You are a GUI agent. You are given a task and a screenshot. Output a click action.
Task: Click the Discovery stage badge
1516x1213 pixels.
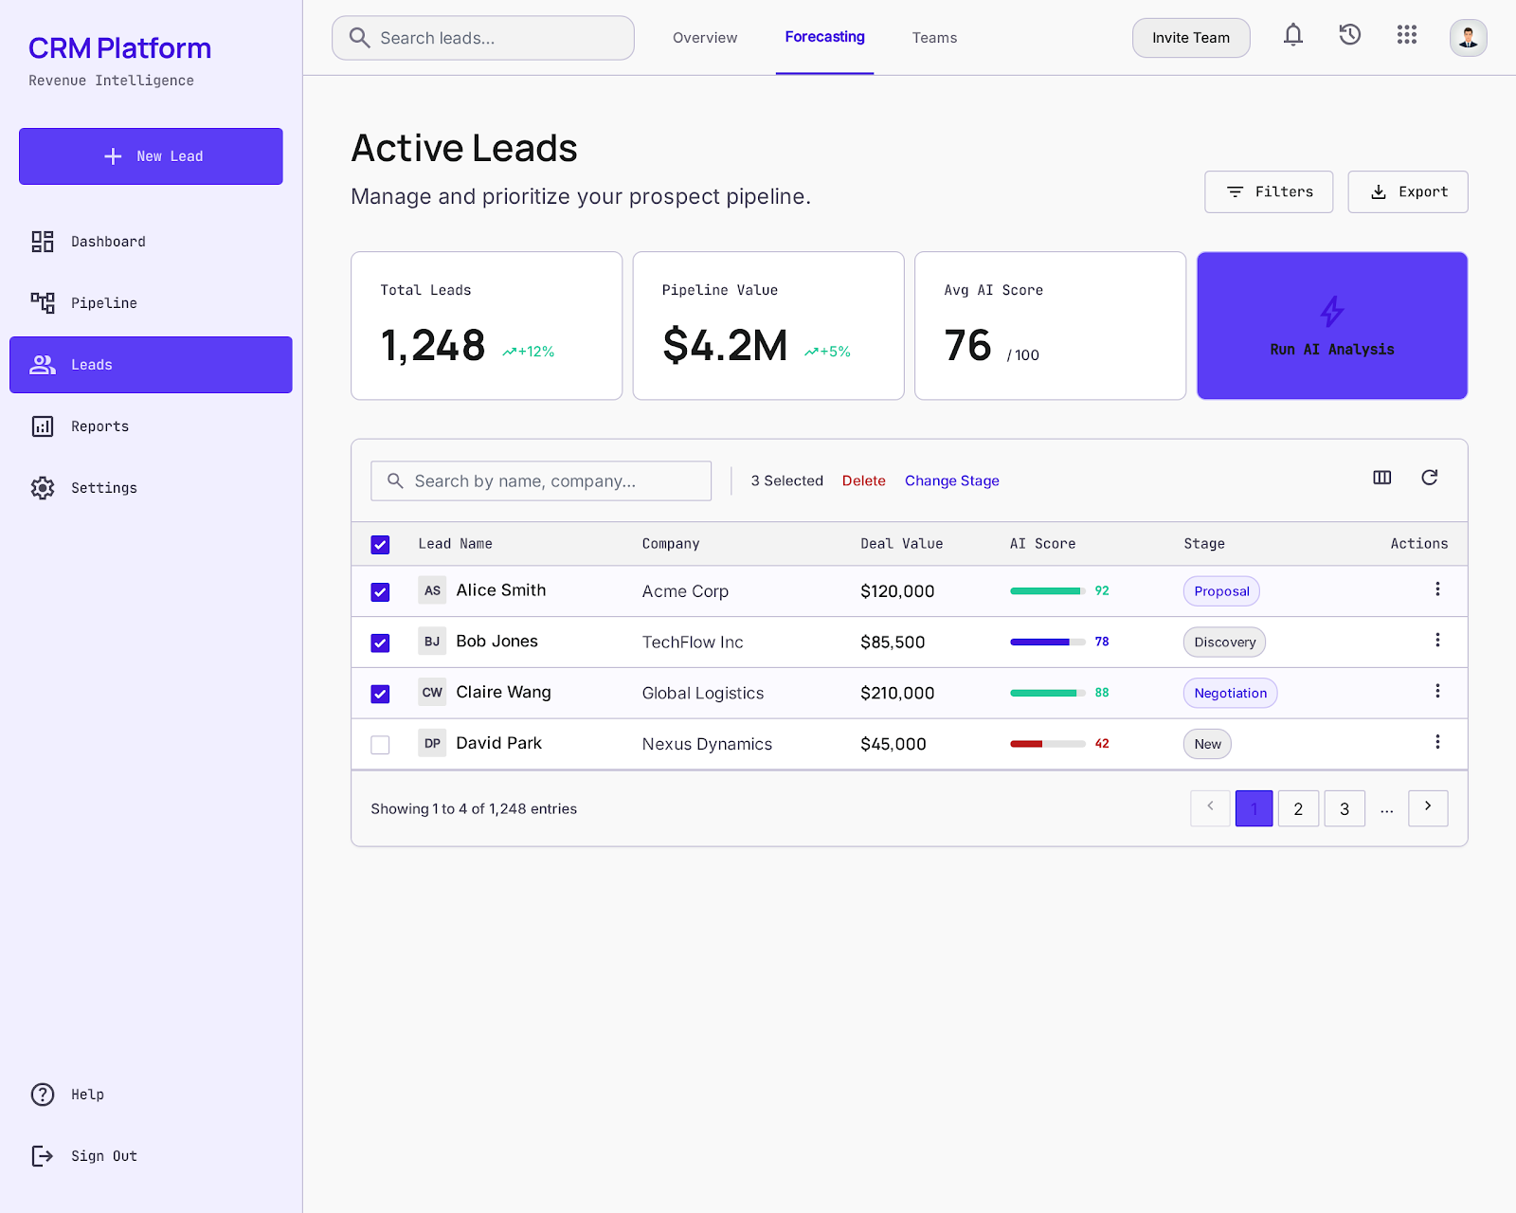[1224, 643]
